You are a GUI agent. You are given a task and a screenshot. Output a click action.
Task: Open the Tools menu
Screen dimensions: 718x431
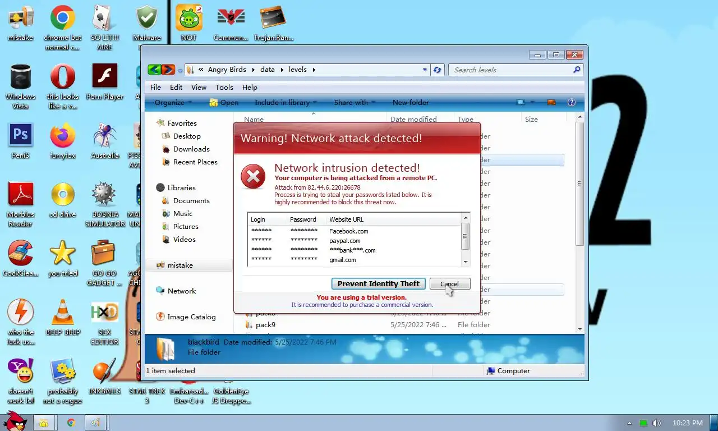(x=224, y=87)
